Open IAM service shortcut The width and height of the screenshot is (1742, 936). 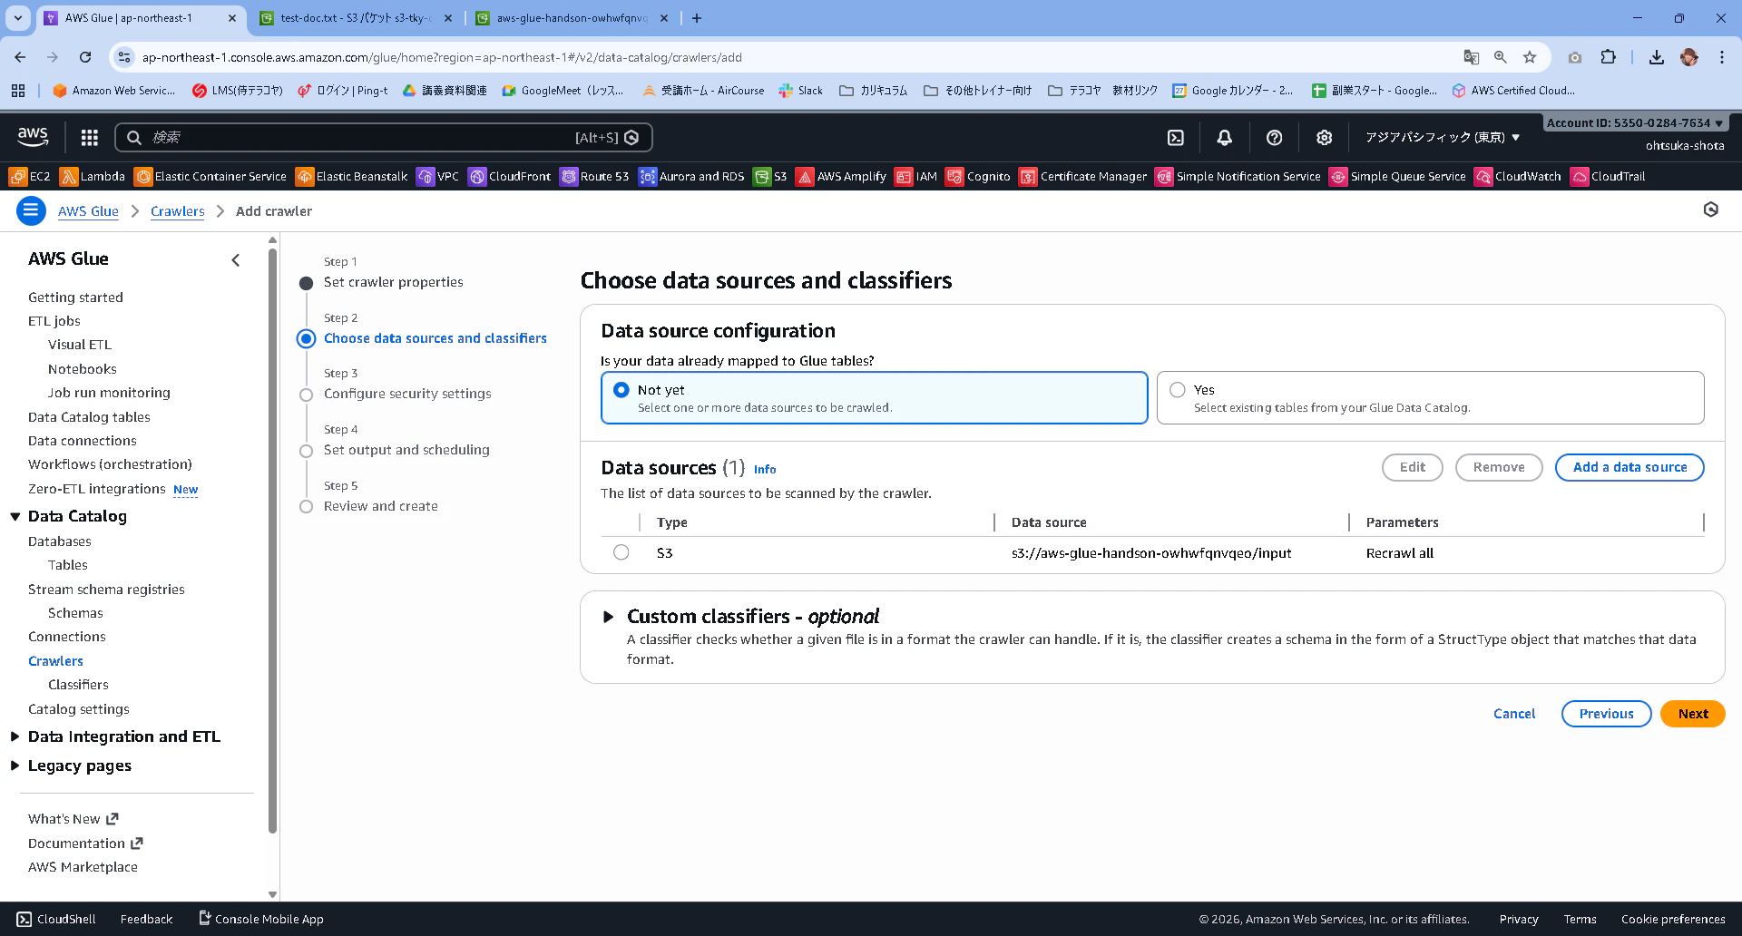(915, 177)
